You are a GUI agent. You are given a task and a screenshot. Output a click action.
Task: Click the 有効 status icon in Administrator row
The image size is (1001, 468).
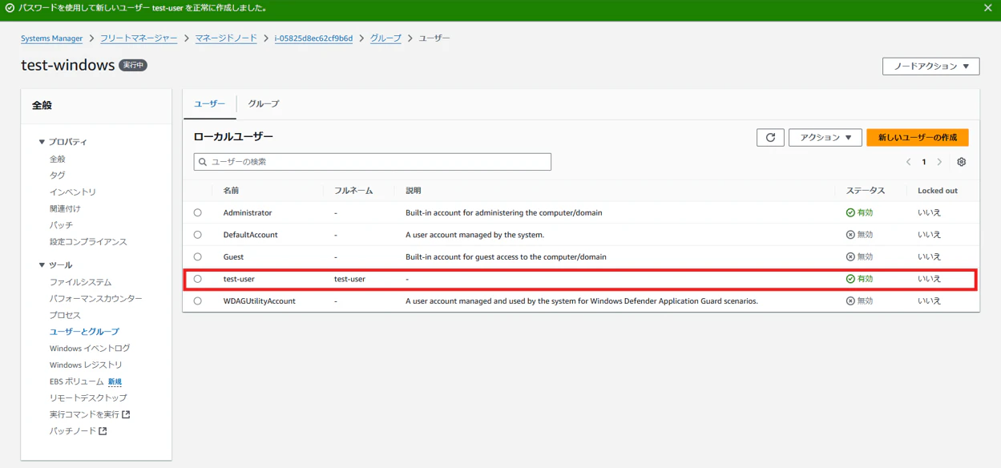coord(850,213)
